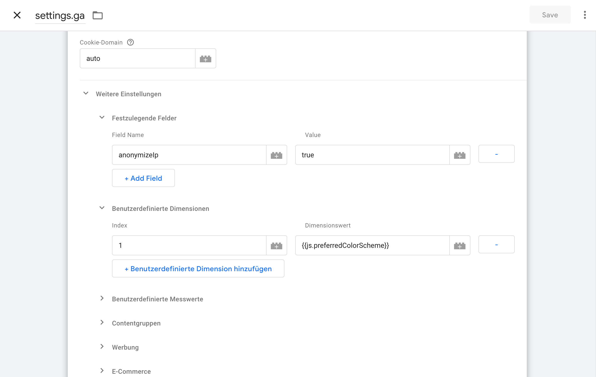
Task: Click into the Cookie-Domain 'auto' input field
Action: [x=137, y=59]
